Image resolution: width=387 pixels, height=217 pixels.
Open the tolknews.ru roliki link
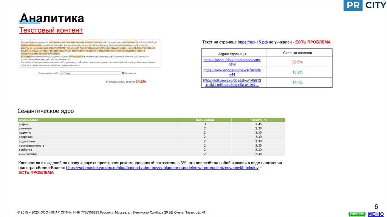tap(232, 83)
